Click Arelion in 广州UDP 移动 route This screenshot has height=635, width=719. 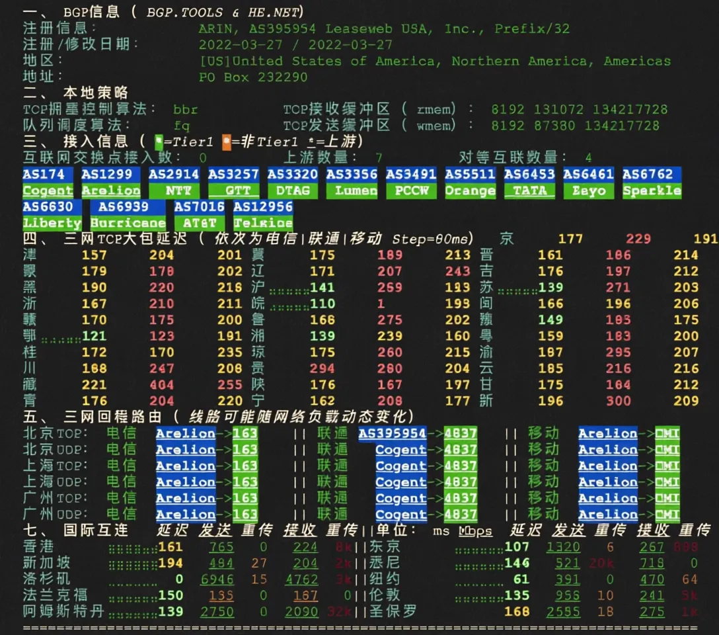(x=607, y=515)
